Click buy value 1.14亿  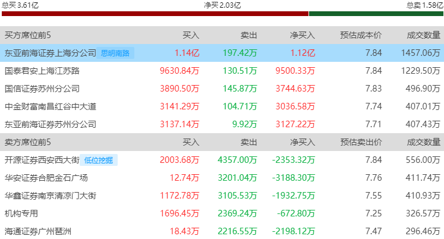(x=187, y=53)
